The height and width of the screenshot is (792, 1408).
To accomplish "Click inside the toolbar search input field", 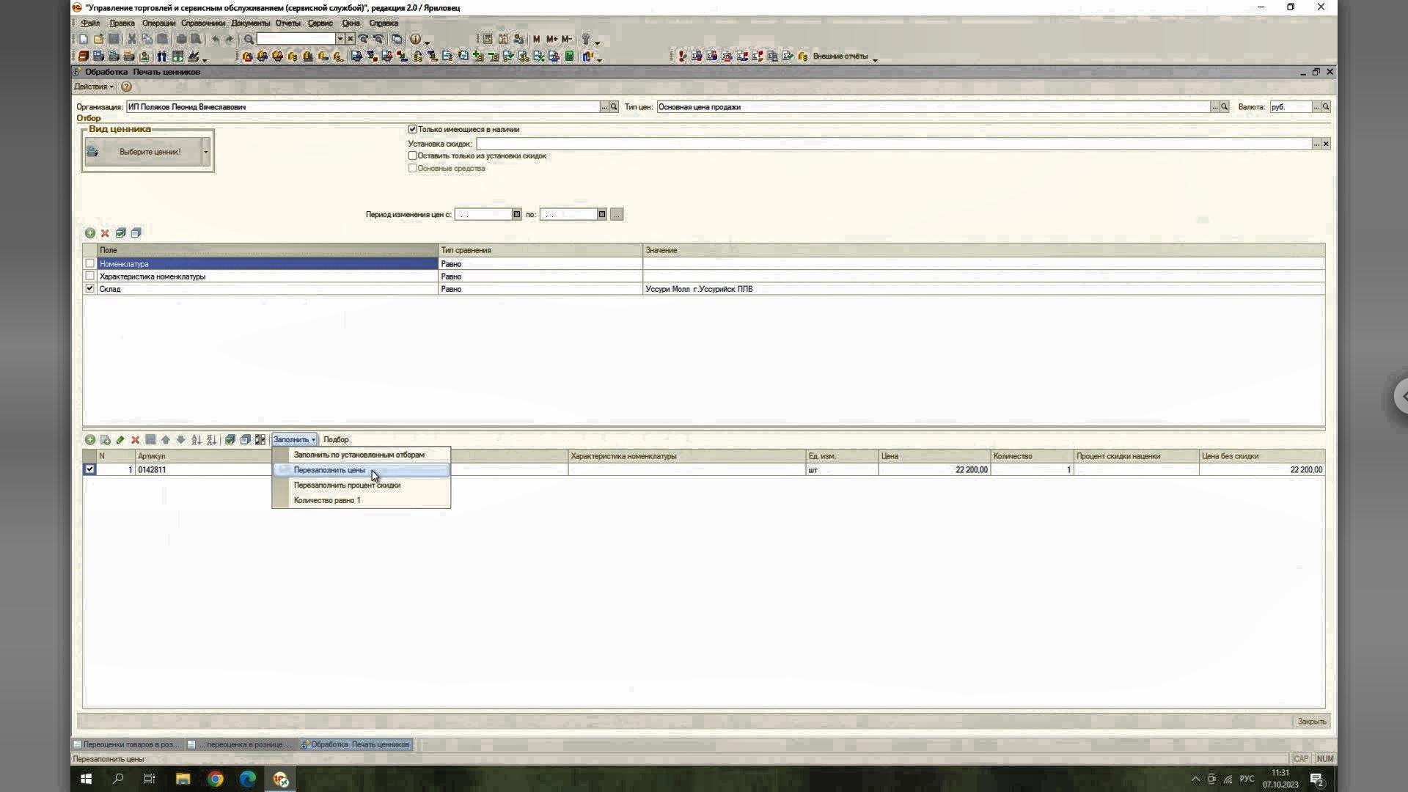I will pos(296,39).
